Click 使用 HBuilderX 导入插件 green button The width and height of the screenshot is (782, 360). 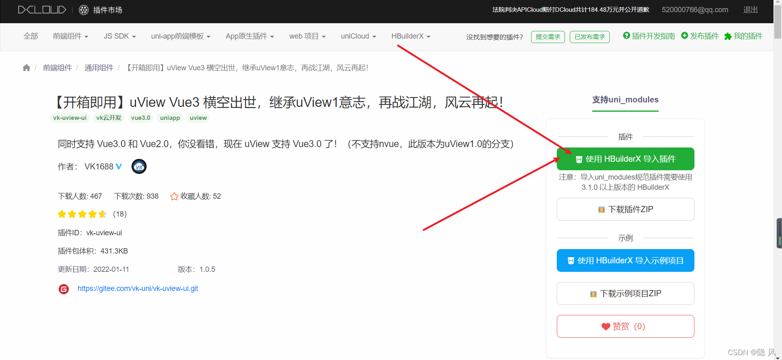pos(625,159)
